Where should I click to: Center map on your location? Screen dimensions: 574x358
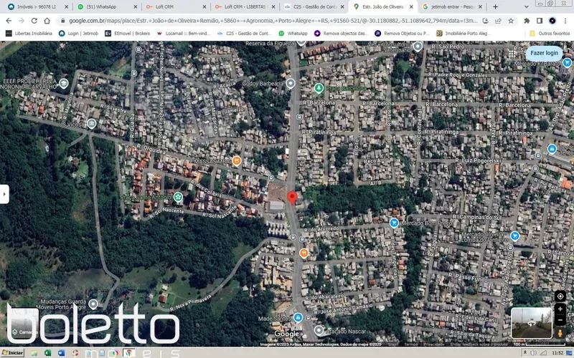(x=560, y=296)
